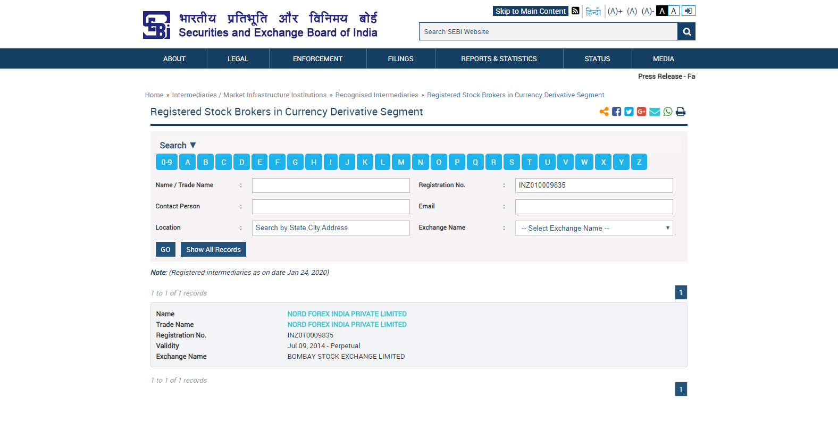Switch to white standard theme
838x422 pixels.
click(674, 11)
